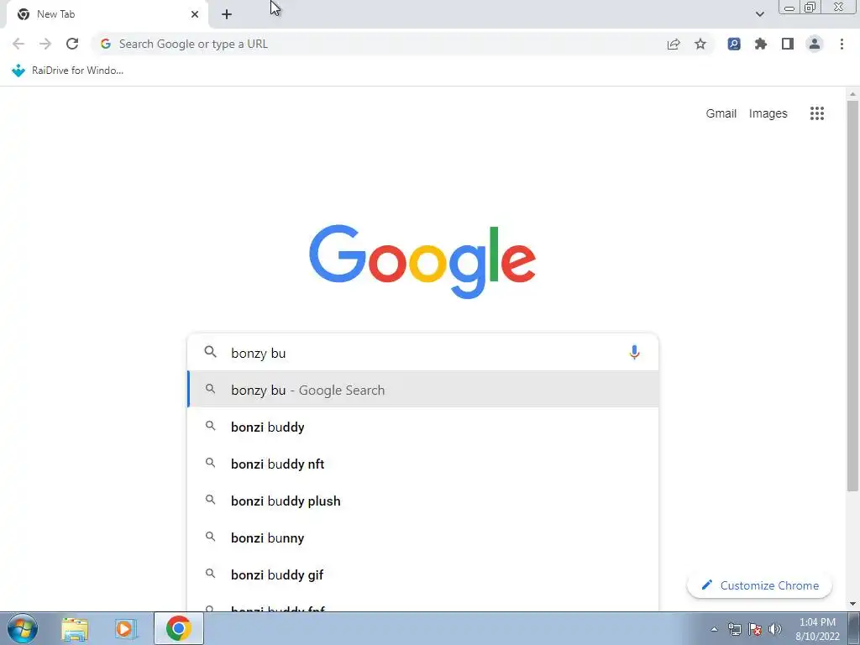Image resolution: width=860 pixels, height=645 pixels.
Task: Choose the 'bonzi buddy nft' suggestion
Action: [423, 464]
